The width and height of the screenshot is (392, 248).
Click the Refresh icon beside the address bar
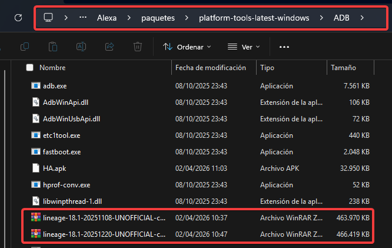(x=18, y=18)
